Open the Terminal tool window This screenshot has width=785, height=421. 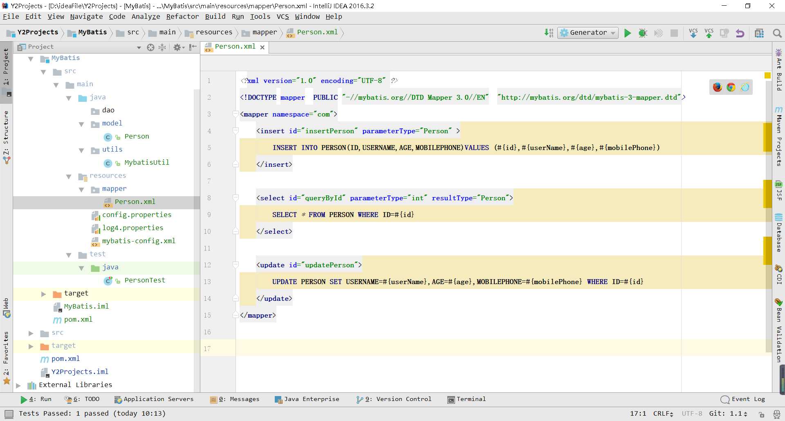click(467, 399)
